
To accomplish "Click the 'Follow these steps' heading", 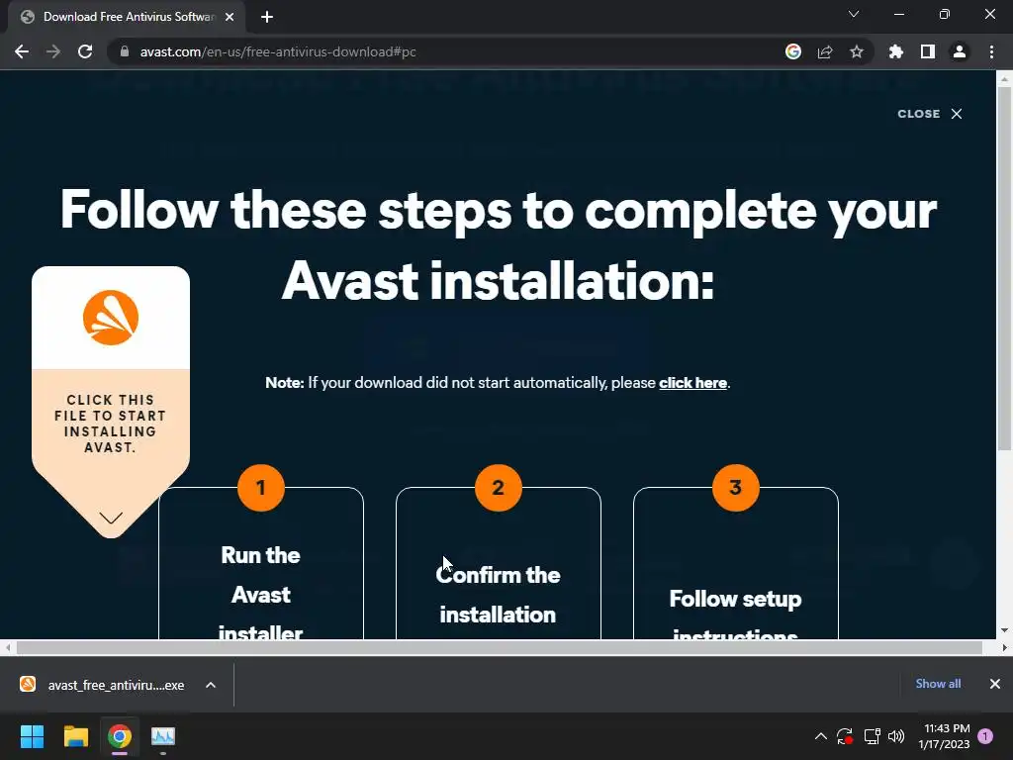I will [x=499, y=245].
